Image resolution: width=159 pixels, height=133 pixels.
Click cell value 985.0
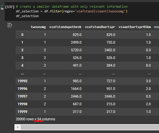coord(77,81)
